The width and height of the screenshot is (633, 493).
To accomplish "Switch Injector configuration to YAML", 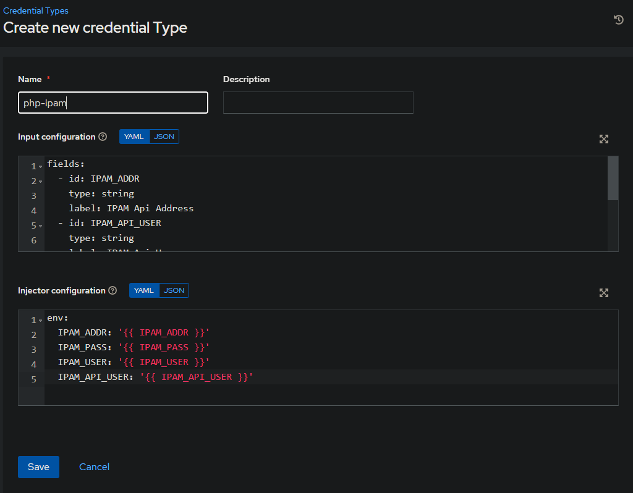I will (x=144, y=290).
